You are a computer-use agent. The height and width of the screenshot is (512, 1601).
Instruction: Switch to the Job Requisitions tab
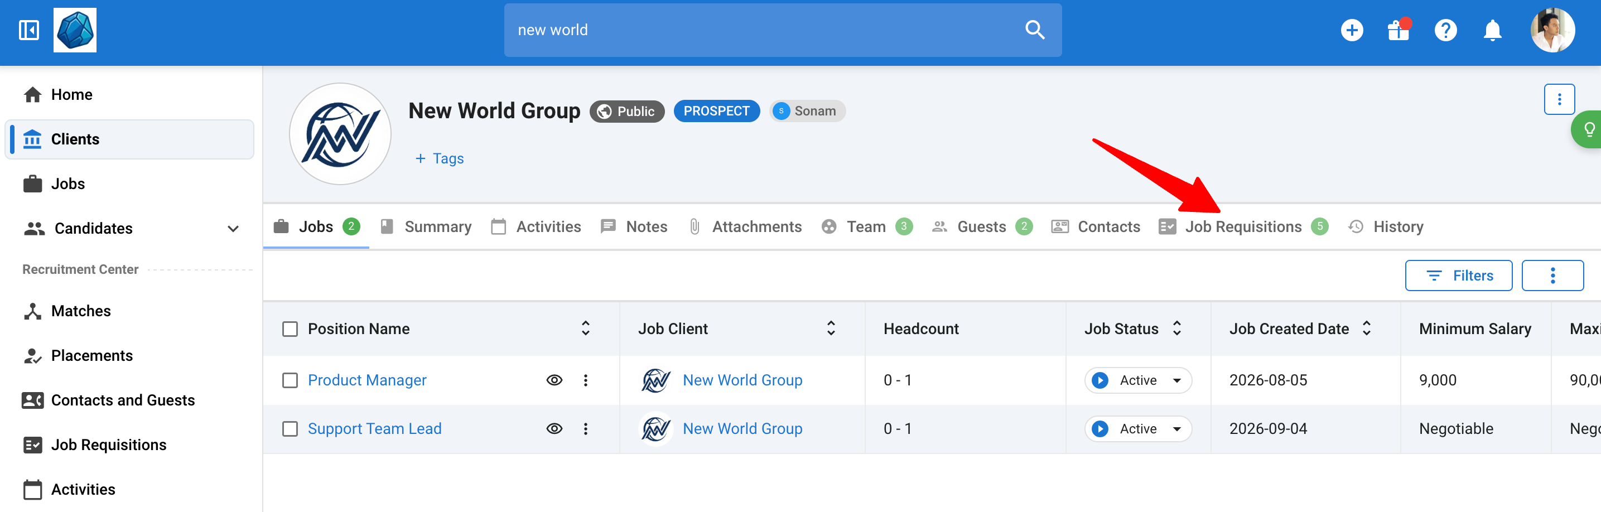tap(1242, 227)
